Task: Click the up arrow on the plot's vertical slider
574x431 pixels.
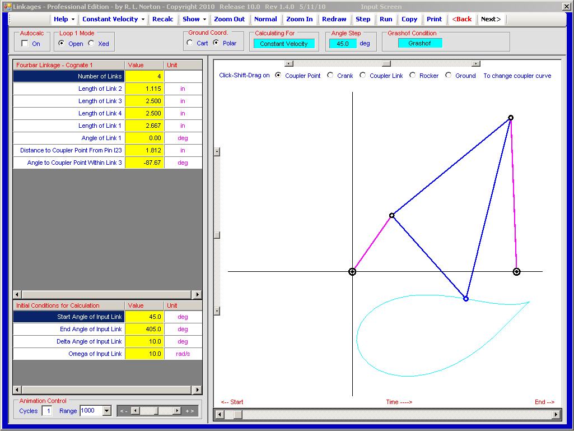Action: tap(217, 152)
